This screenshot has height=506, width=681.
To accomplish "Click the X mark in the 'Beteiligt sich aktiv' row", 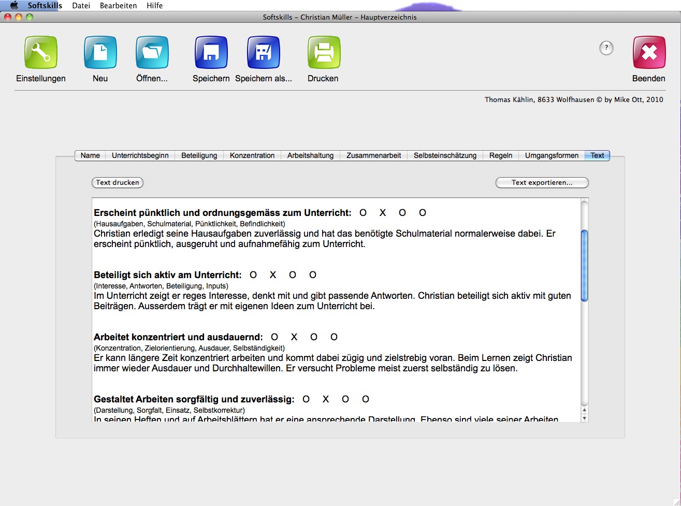I will [x=273, y=275].
